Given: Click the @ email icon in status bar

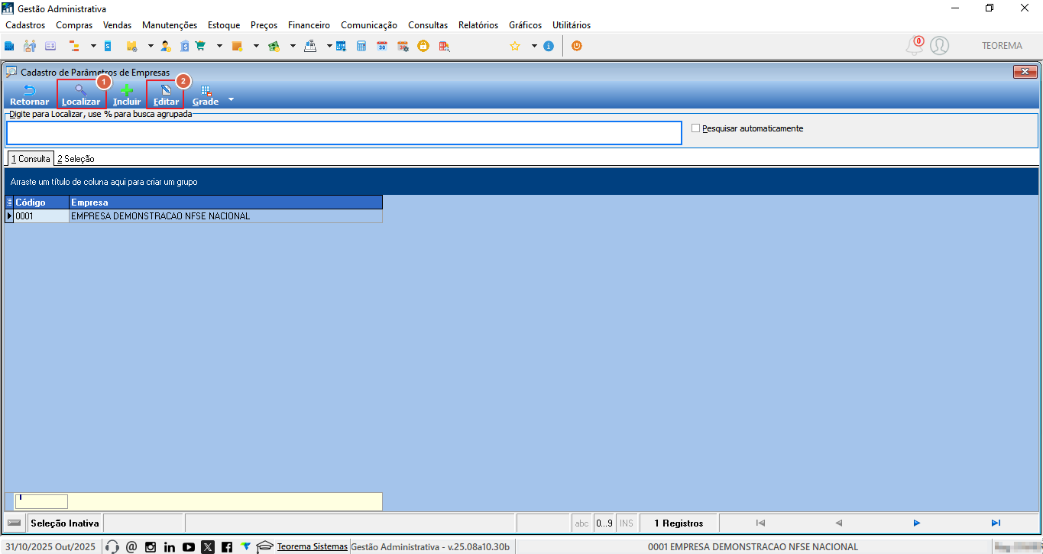Looking at the screenshot, I should (131, 546).
